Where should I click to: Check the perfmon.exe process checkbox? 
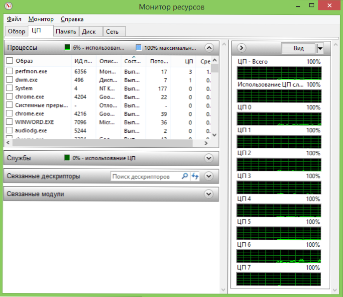(9, 71)
